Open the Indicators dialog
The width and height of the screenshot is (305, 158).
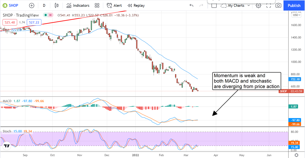click(x=78, y=5)
